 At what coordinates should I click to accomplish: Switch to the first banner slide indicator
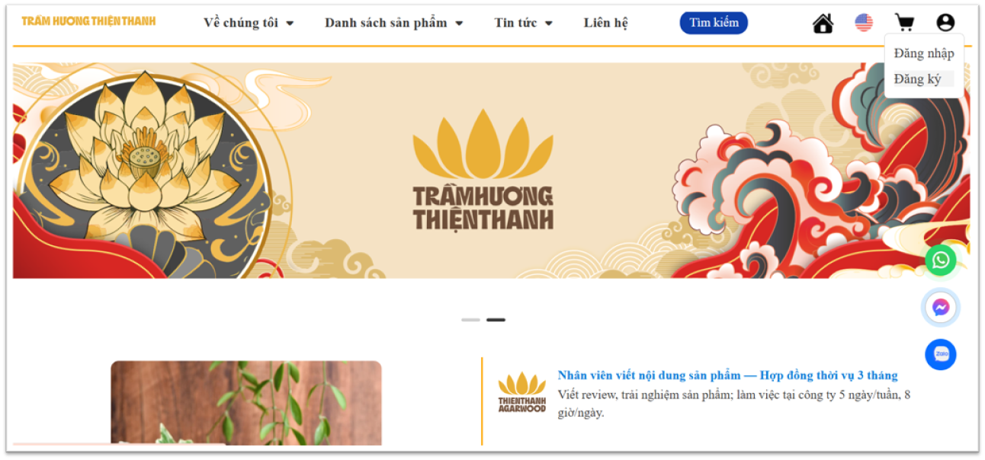(470, 320)
